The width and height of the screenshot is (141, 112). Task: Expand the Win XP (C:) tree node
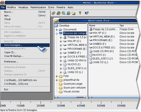pyautogui.click(x=61, y=41)
